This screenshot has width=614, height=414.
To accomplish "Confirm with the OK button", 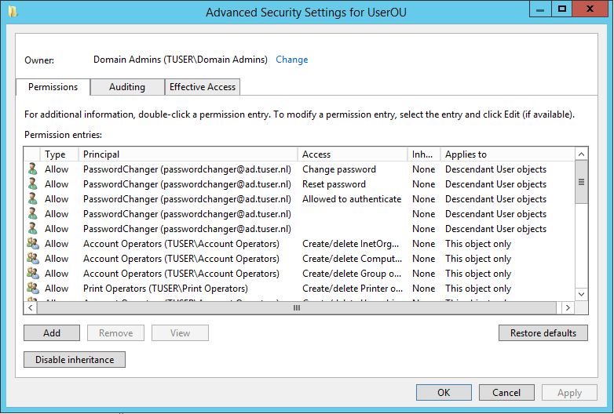I will pos(444,393).
